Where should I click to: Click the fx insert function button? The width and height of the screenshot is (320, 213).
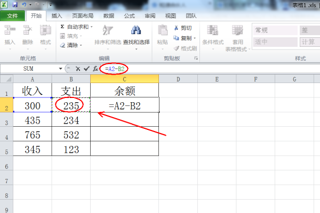[x=95, y=69]
